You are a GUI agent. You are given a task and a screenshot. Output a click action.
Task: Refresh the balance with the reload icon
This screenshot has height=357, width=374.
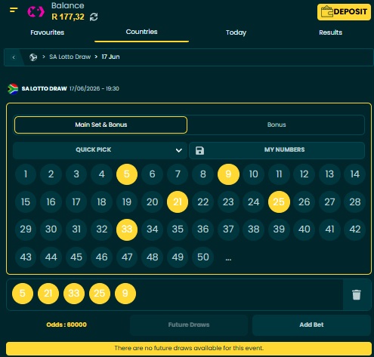tap(94, 17)
